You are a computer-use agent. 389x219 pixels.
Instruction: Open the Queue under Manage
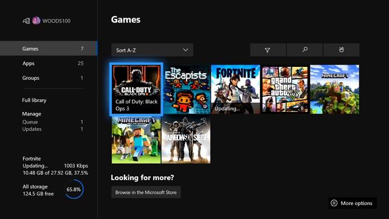pos(53,122)
